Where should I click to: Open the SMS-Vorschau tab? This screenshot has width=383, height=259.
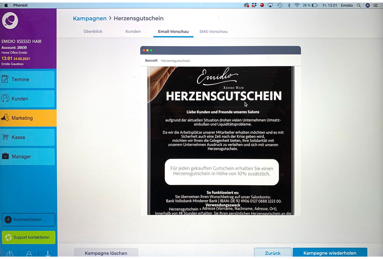213,32
